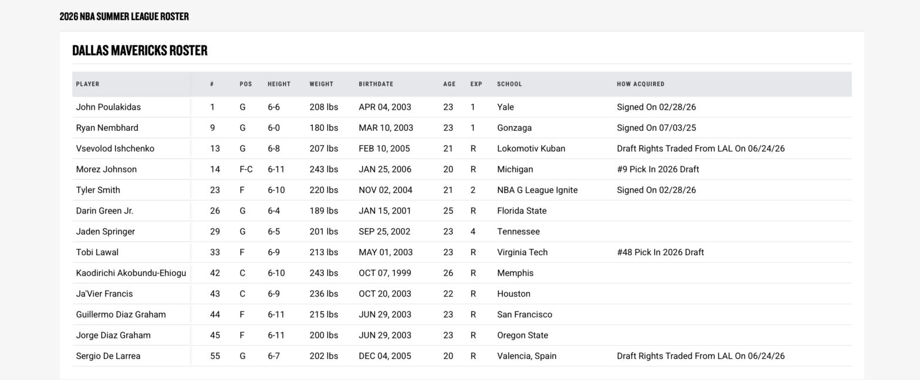Click Tobi Lawal's name

[97, 252]
